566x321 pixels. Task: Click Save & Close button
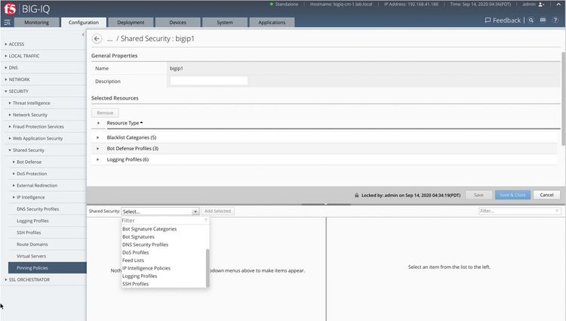coord(512,195)
